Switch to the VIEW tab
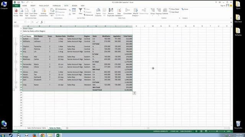 coord(83,6)
